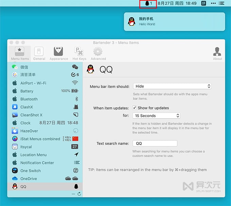Select the HazeOver item
The image size is (231, 206).
(45, 131)
